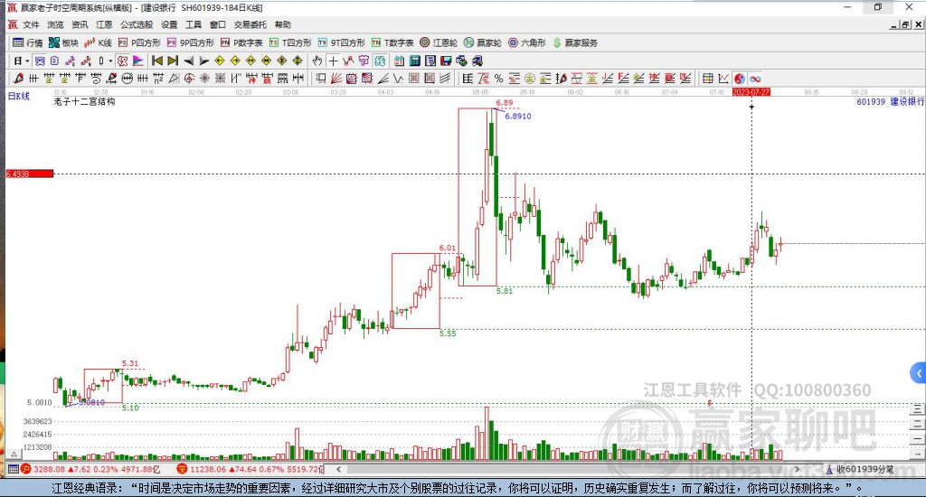Select the hand pan tool
926x497 pixels.
coord(317,61)
